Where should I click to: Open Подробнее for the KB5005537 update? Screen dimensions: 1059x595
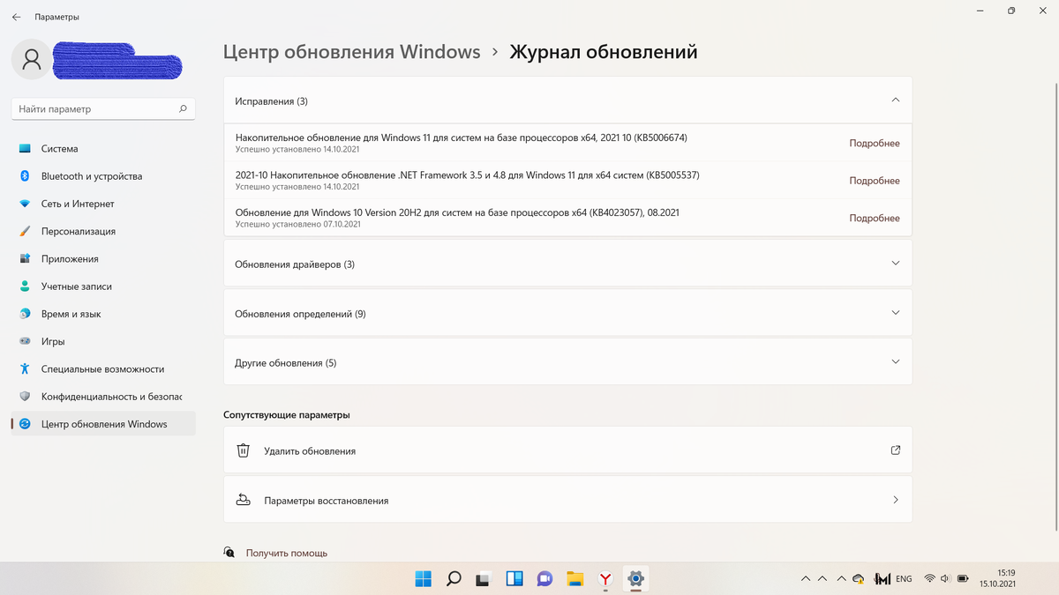coord(875,181)
